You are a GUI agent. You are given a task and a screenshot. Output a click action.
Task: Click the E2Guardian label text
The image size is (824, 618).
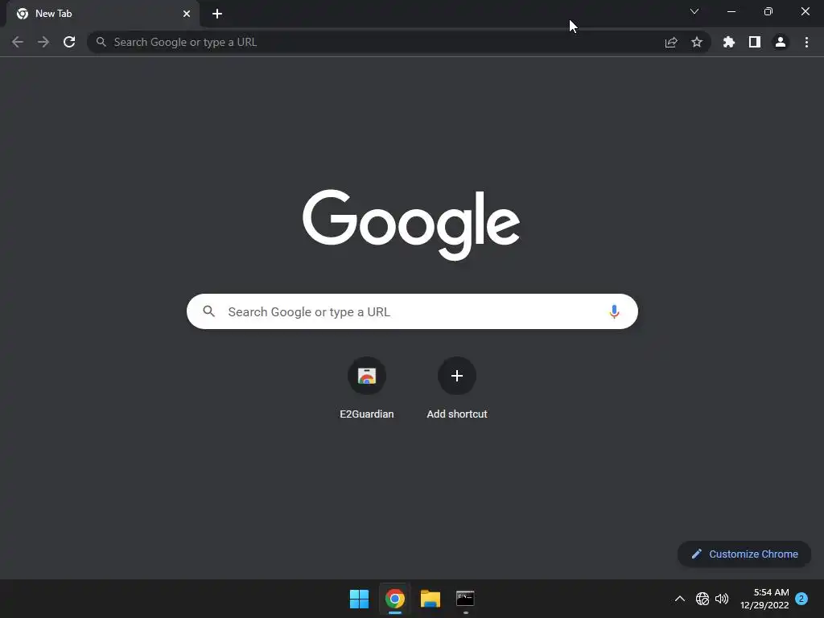click(x=367, y=414)
